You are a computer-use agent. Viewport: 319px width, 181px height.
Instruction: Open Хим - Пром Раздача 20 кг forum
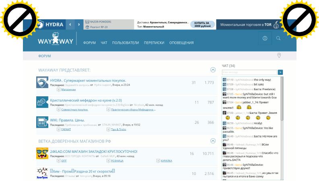click(x=82, y=171)
